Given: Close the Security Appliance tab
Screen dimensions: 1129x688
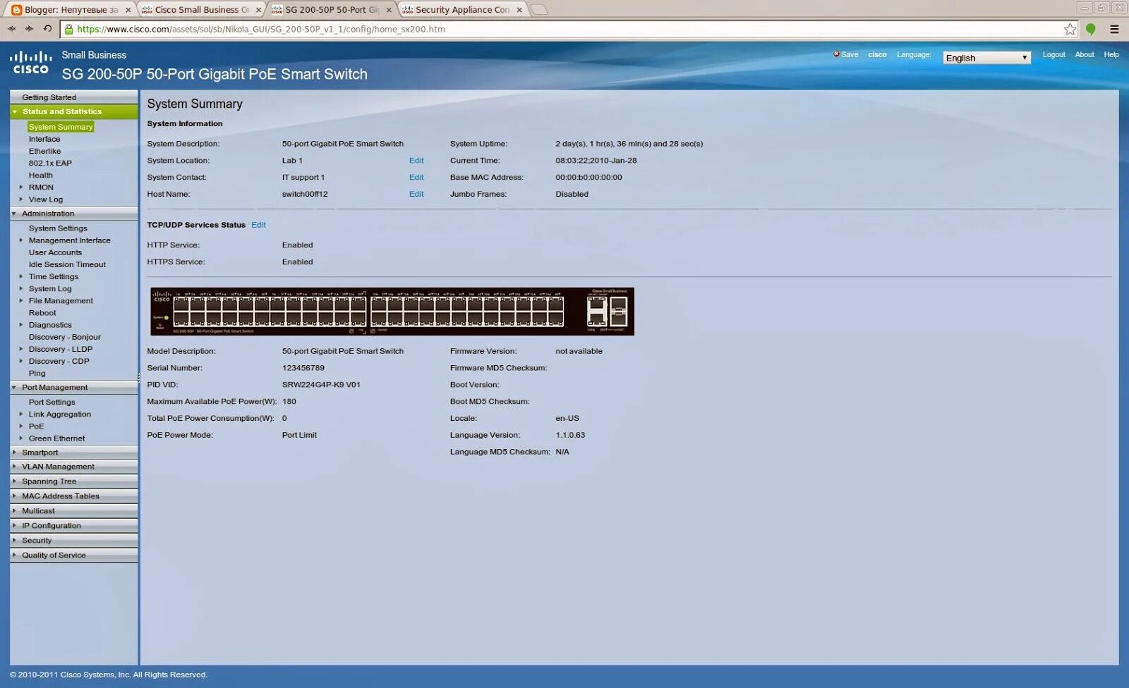Looking at the screenshot, I should [519, 10].
